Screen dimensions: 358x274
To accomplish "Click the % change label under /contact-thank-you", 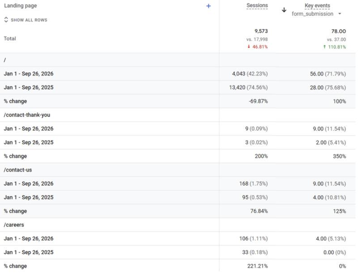I will click(x=15, y=156).
